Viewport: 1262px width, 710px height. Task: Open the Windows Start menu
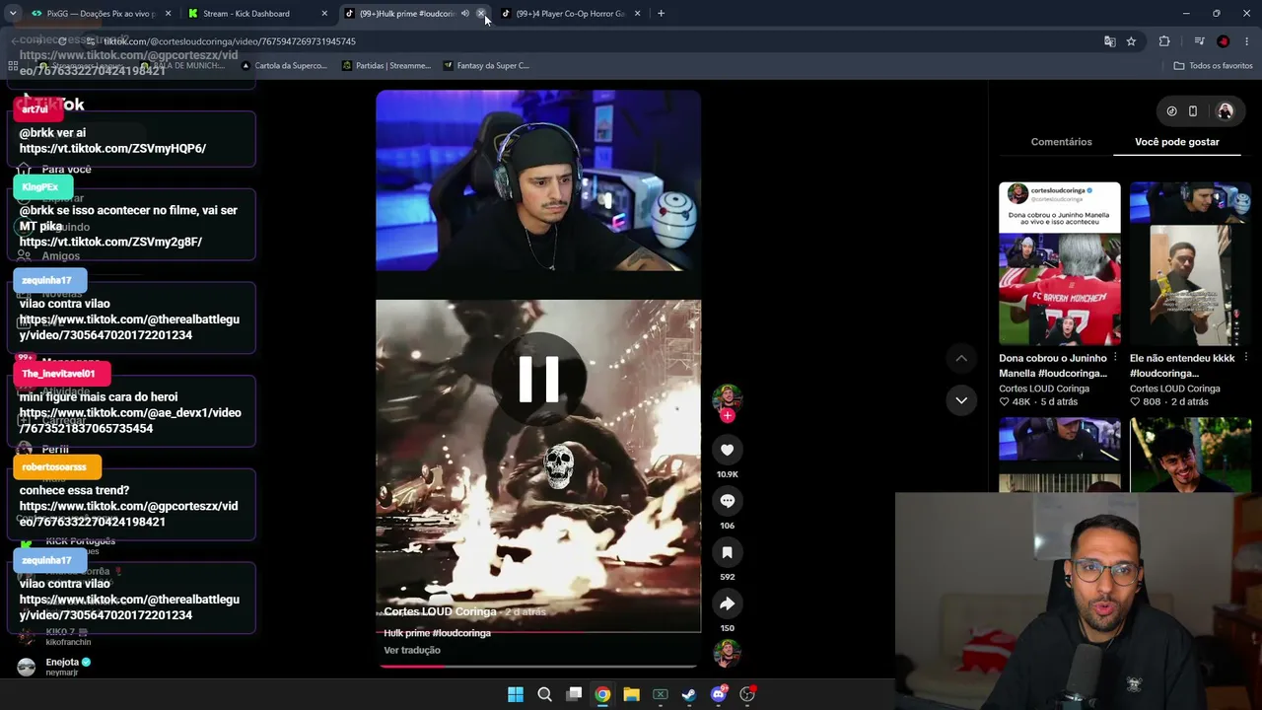click(x=516, y=694)
